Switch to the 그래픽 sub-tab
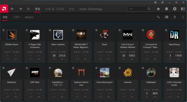Viewport: 187px width, 102px height. pyautogui.click(x=16, y=17)
